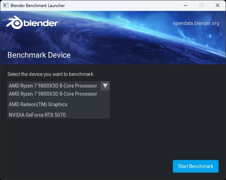Click 'Select the device you want to benchmark:' label
The width and height of the screenshot is (226, 180).
tap(51, 74)
